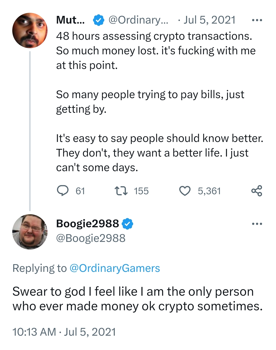Click the reply speech bubble icon
The width and height of the screenshot is (276, 350).
tap(62, 191)
